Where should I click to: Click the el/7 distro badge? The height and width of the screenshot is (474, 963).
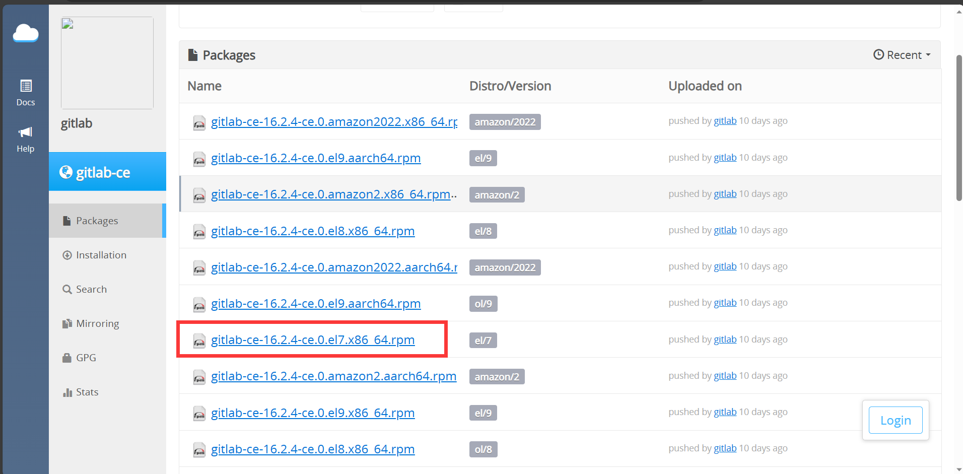tap(483, 340)
